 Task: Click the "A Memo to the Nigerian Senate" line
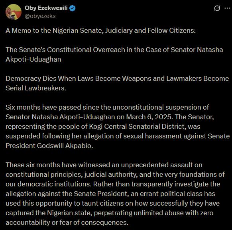pyautogui.click(x=100, y=30)
